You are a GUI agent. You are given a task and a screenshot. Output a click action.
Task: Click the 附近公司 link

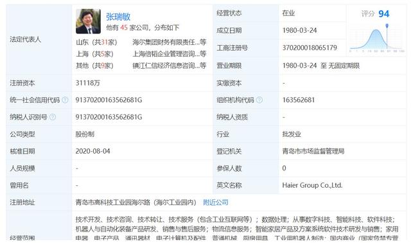216,203
